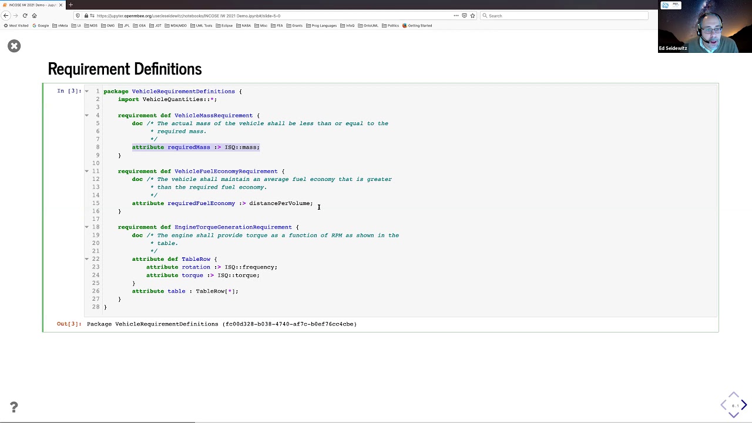Open a new browser tab

(70, 5)
